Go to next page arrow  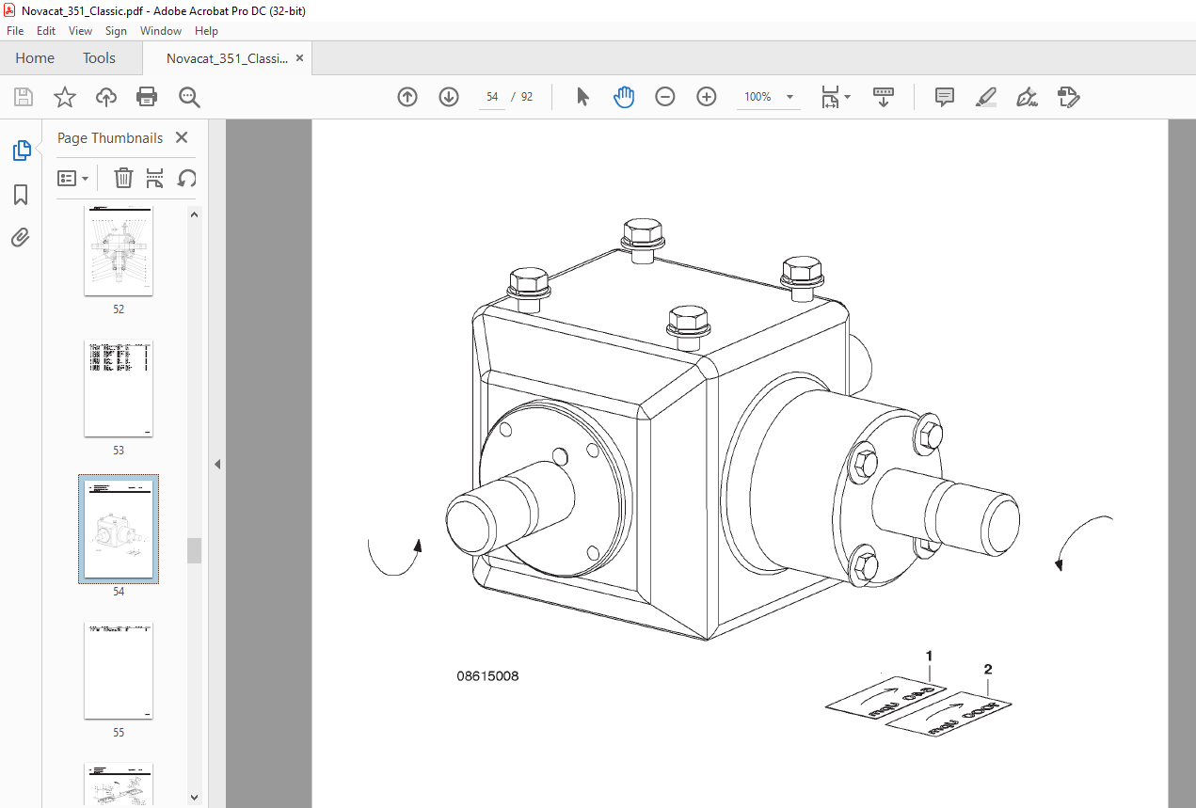coord(449,97)
